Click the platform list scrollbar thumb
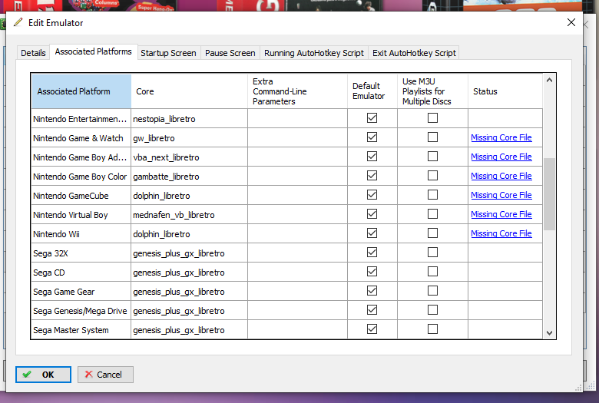This screenshot has width=599, height=403. click(x=549, y=194)
